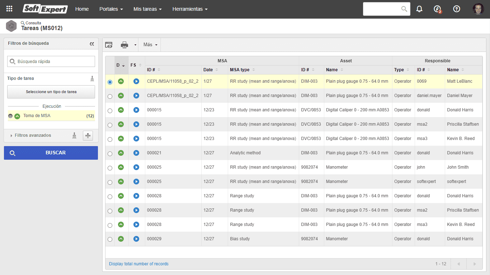Click green deadline icon in 000021 row
This screenshot has height=275, width=490.
[x=121, y=153]
